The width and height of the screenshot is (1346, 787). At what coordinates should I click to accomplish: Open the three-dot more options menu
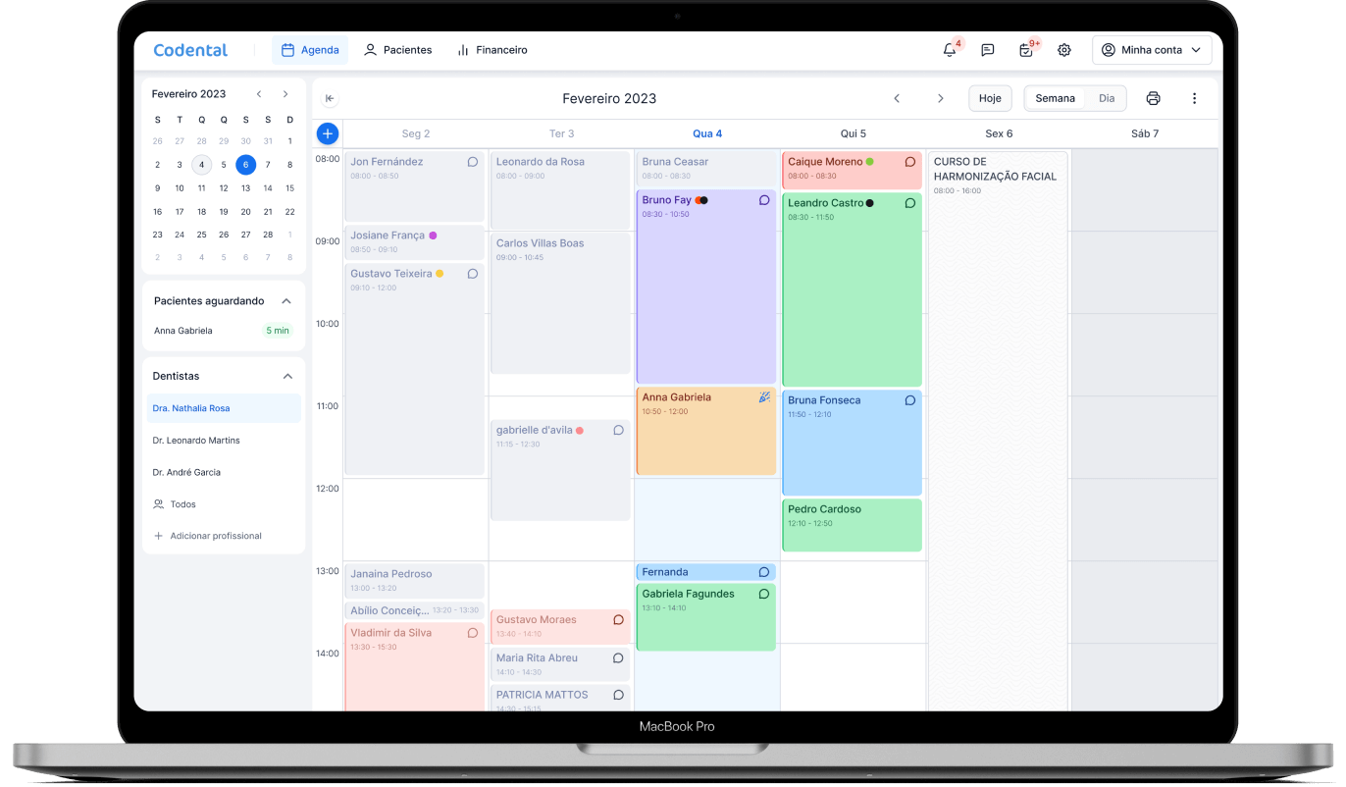pos(1194,98)
